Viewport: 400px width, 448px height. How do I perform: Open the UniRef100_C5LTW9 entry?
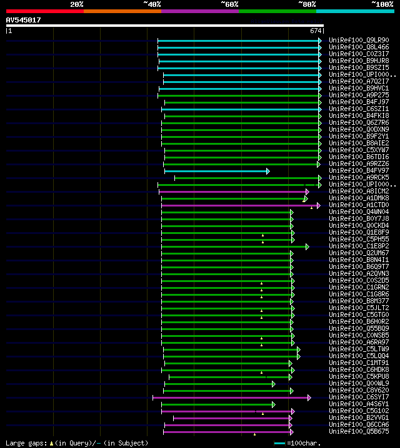[359, 349]
